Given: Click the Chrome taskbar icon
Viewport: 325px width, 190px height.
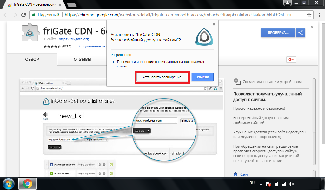Looking at the screenshot, I should pos(28,184).
